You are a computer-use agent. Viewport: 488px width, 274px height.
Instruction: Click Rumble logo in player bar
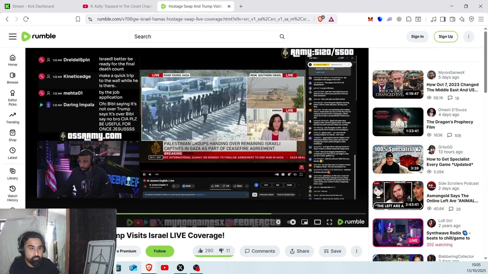[351, 222]
